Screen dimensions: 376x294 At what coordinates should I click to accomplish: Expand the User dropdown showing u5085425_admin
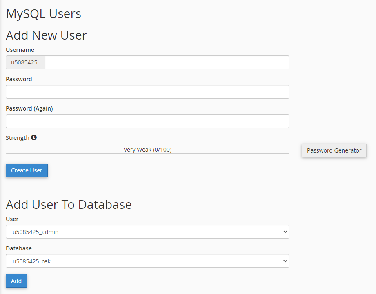(x=147, y=232)
